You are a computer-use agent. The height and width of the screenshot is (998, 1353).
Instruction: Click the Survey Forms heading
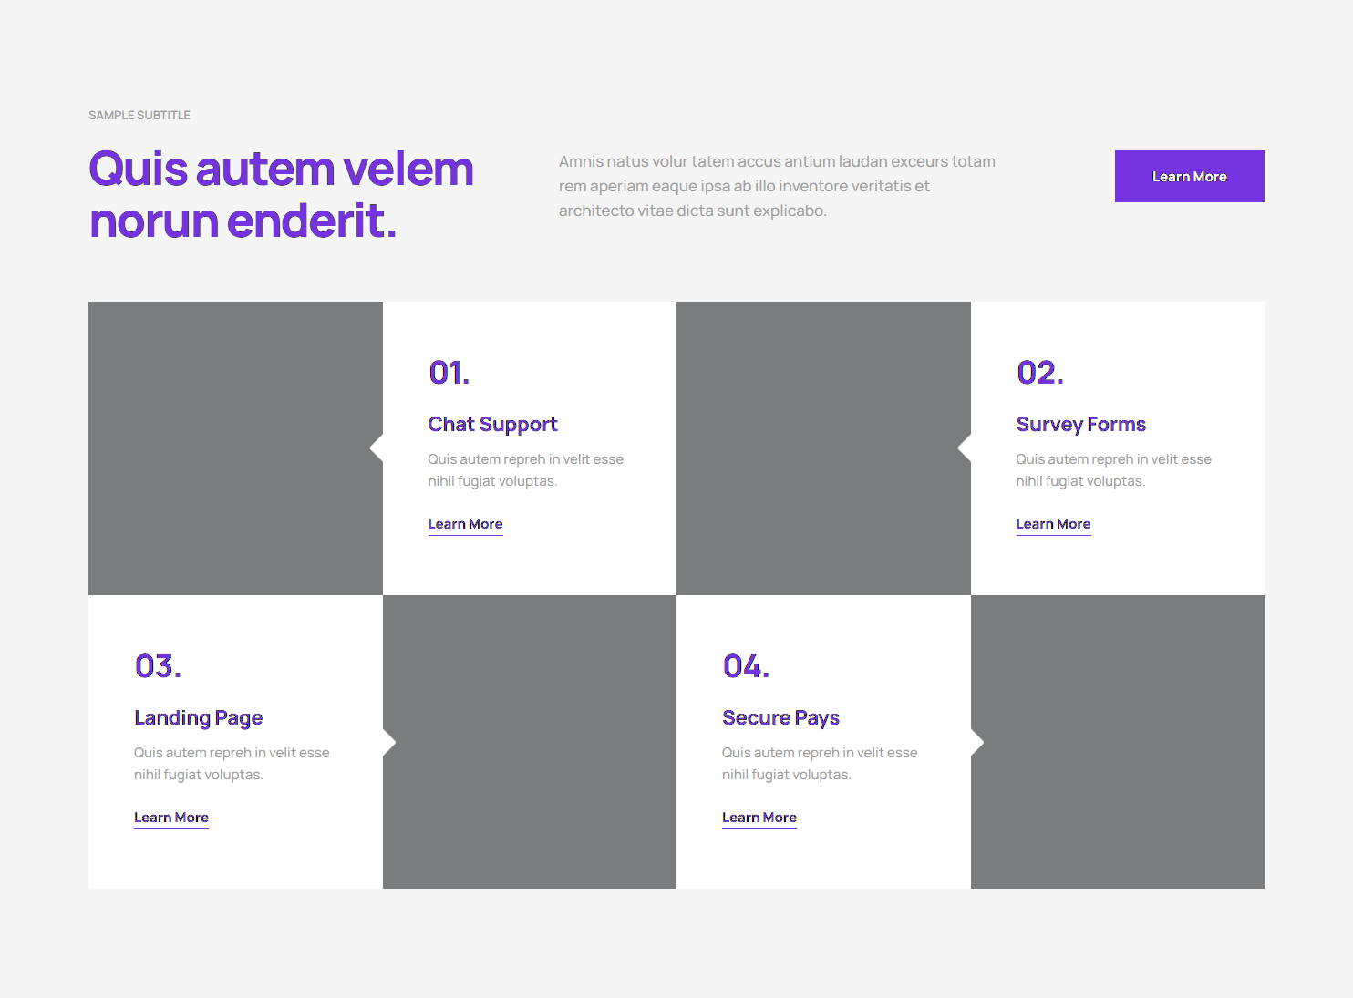[x=1080, y=425]
